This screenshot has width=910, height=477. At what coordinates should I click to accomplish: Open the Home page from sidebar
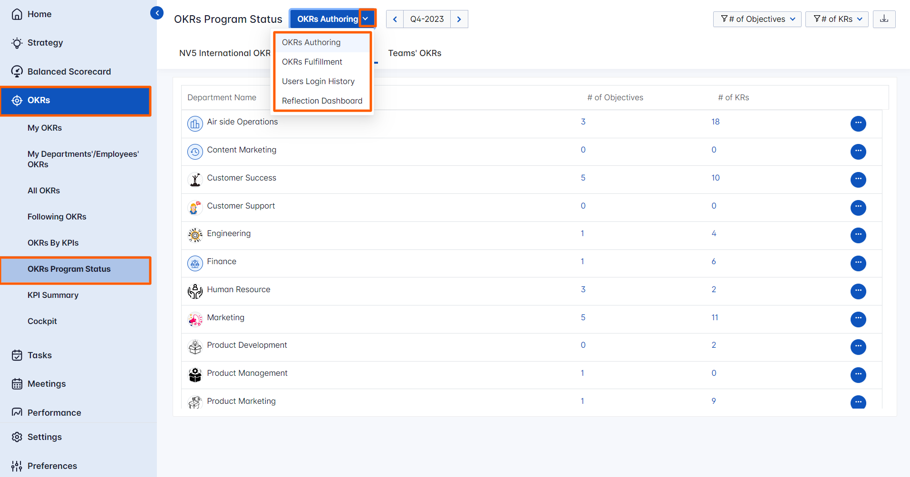click(x=39, y=14)
